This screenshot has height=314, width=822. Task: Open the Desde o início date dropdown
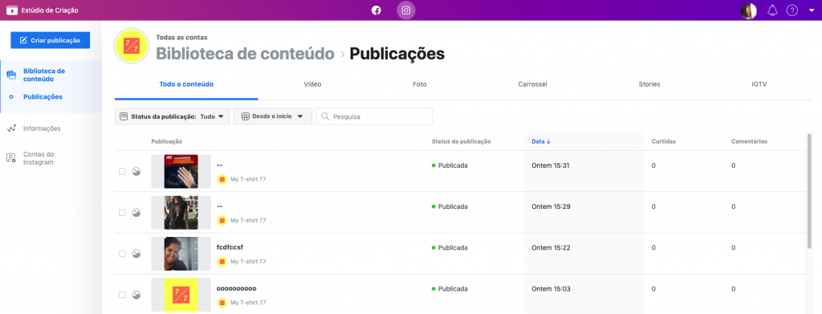click(x=273, y=116)
